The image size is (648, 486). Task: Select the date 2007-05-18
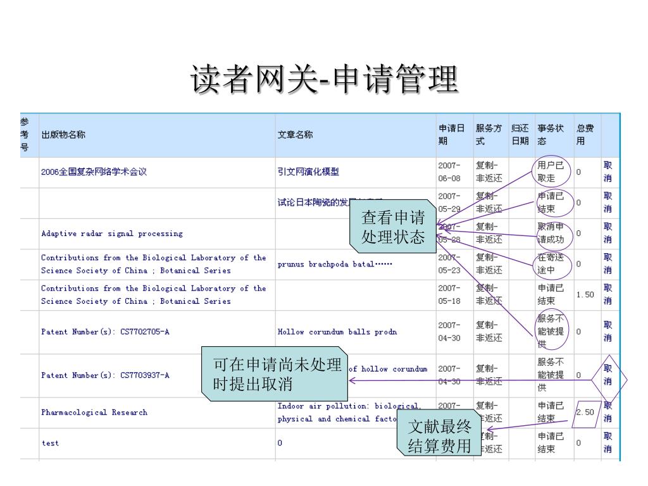(449, 295)
